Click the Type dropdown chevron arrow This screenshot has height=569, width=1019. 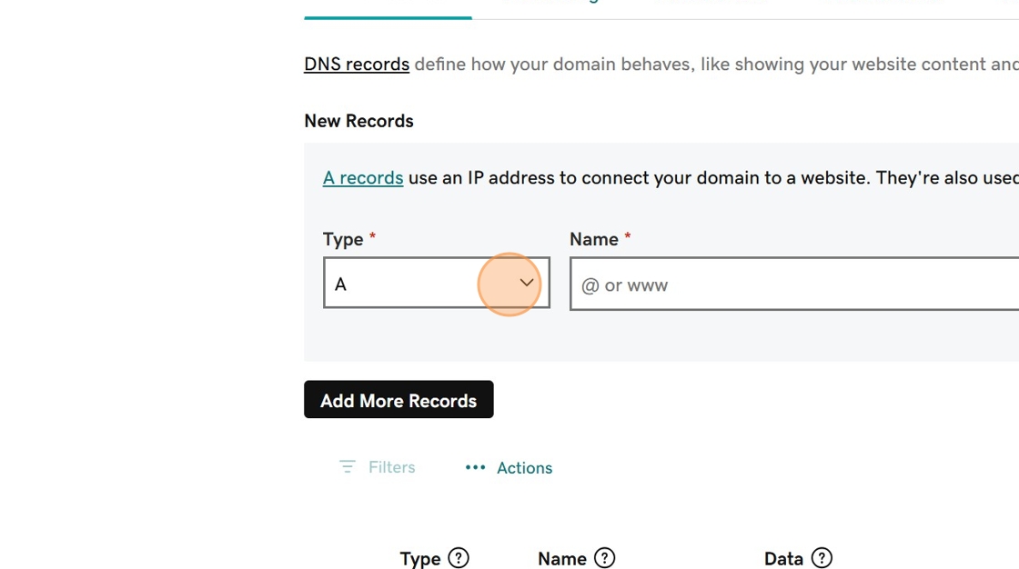527,283
